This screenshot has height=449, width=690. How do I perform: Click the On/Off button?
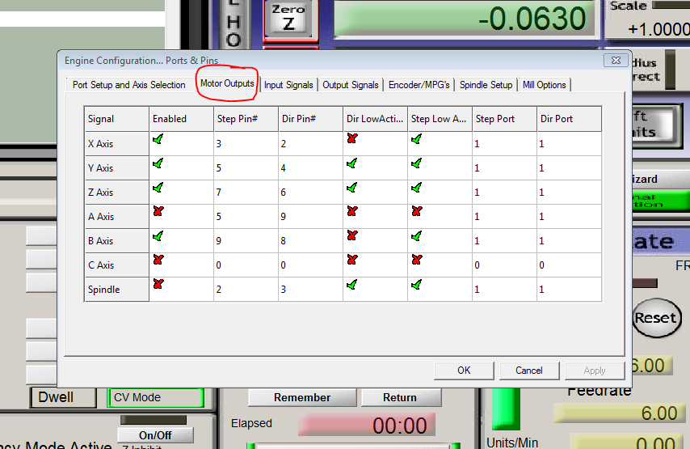[155, 435]
